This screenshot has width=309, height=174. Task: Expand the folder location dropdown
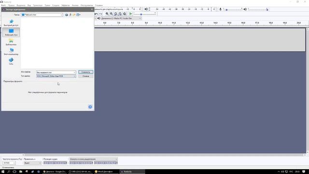click(x=61, y=15)
